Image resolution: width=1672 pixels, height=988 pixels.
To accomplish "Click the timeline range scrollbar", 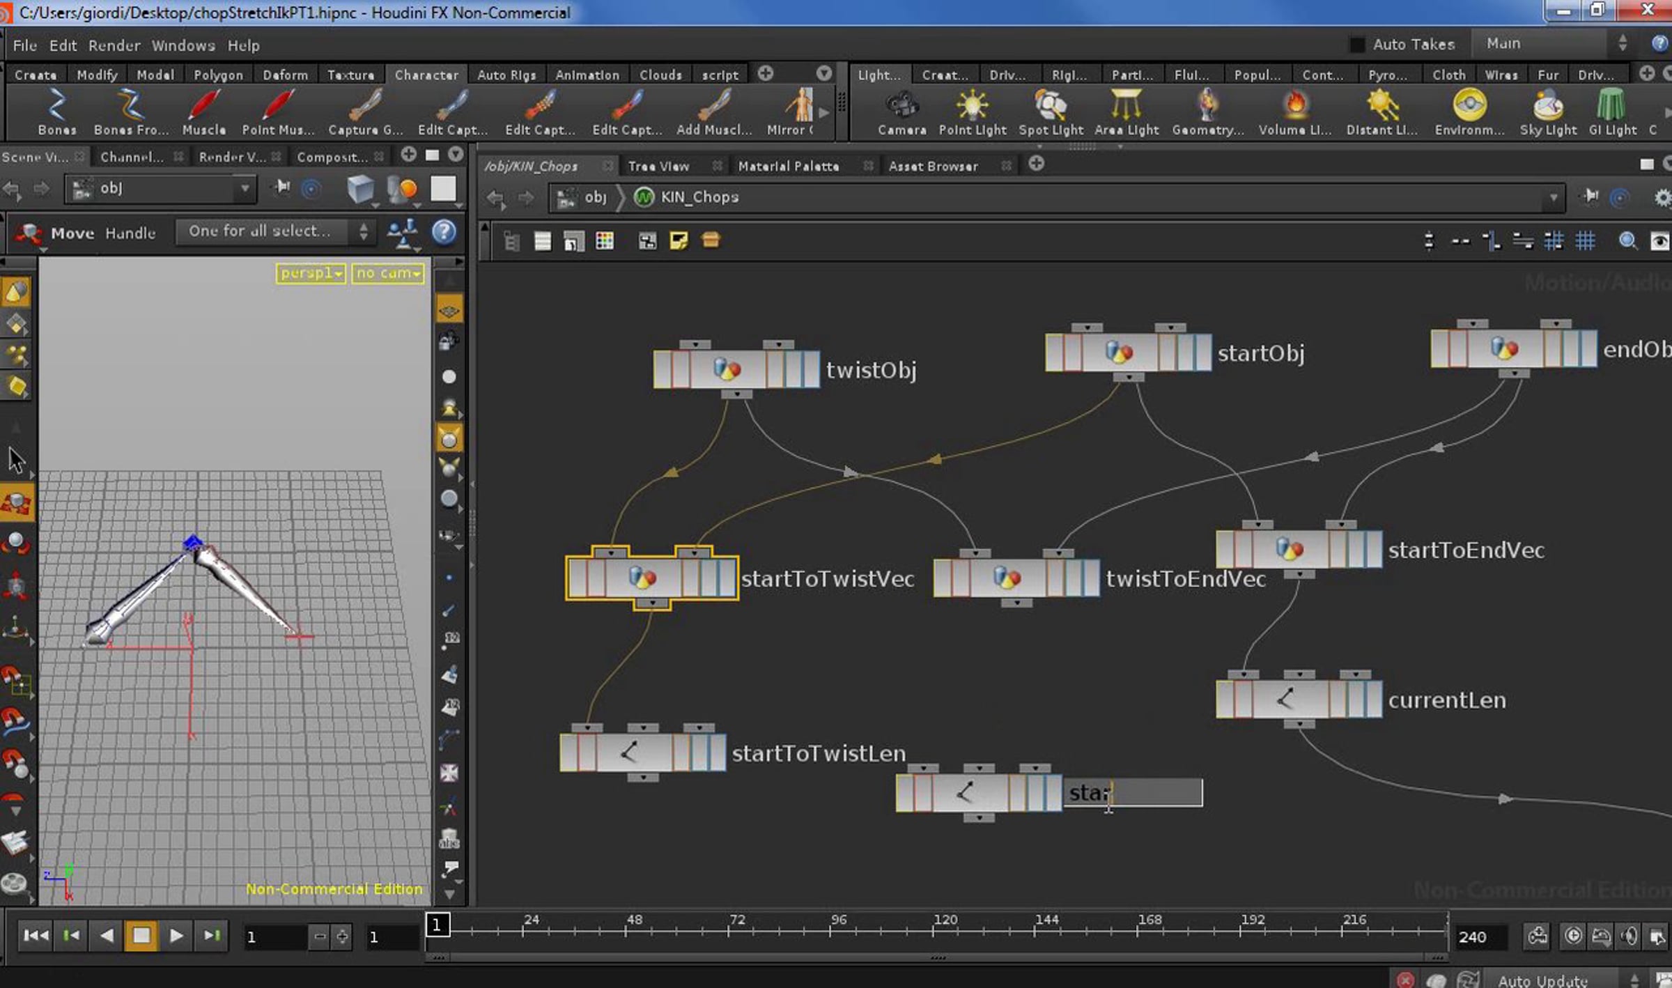I will click(x=938, y=959).
